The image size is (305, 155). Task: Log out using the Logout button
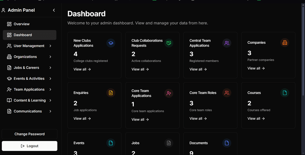29,146
